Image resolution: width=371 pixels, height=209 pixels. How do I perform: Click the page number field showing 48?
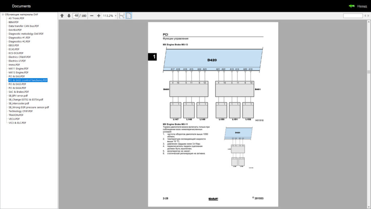tap(76, 16)
